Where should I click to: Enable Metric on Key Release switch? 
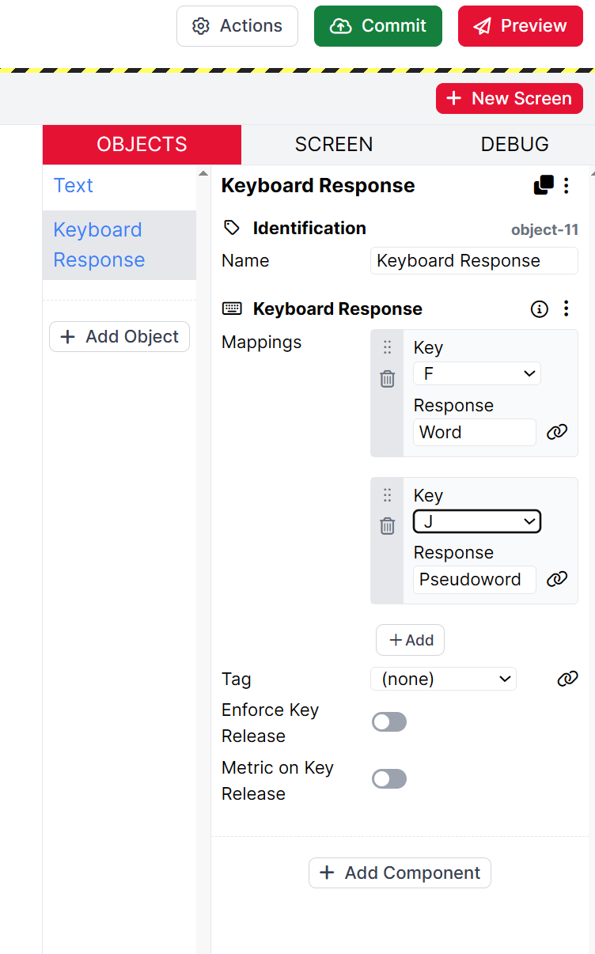click(389, 779)
